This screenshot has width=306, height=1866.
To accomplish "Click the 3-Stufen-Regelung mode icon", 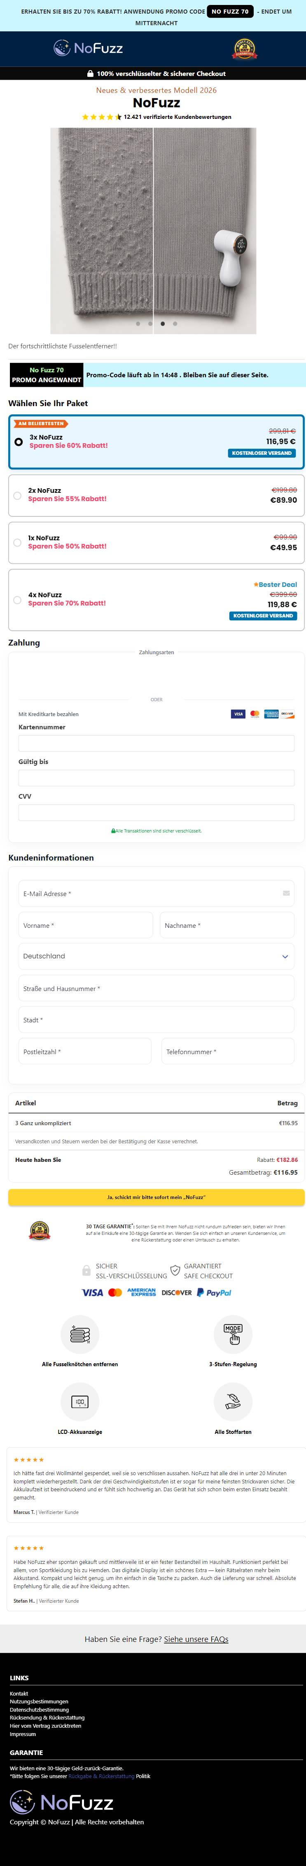I will (233, 1334).
